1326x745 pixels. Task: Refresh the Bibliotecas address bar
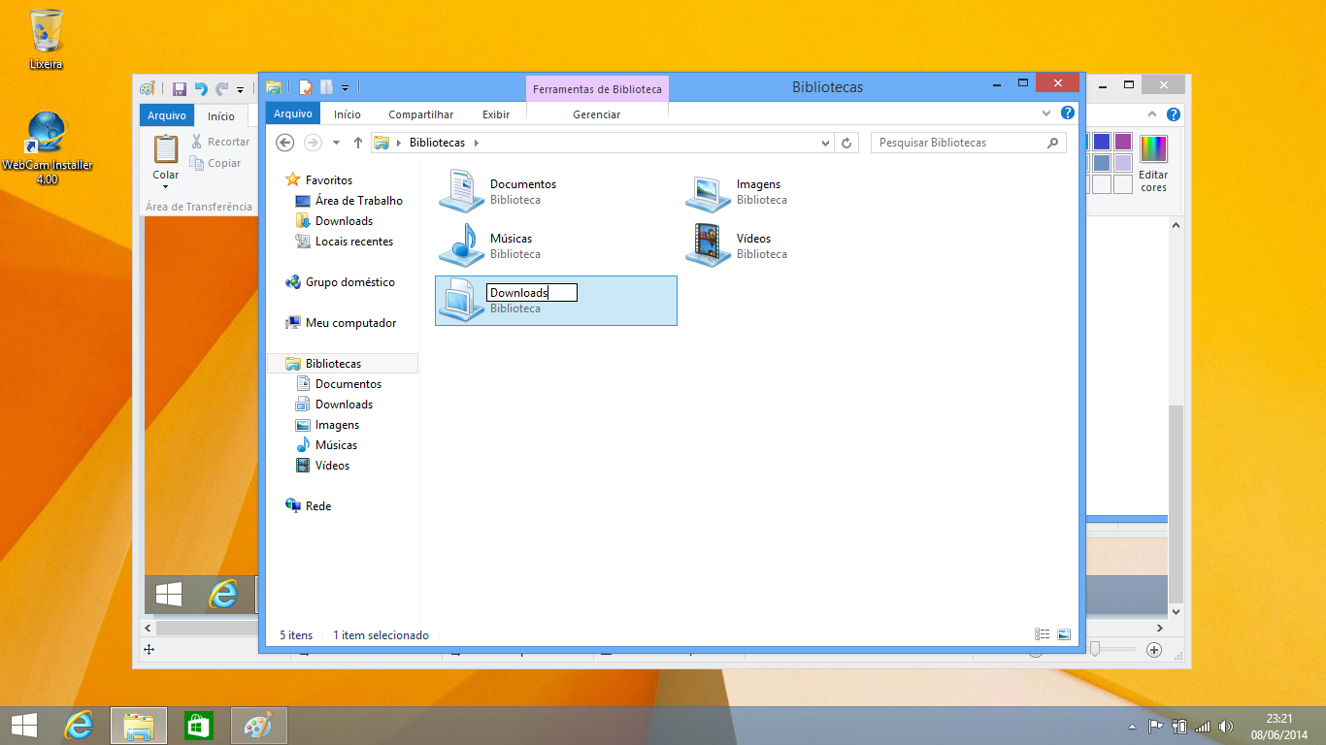coord(846,143)
